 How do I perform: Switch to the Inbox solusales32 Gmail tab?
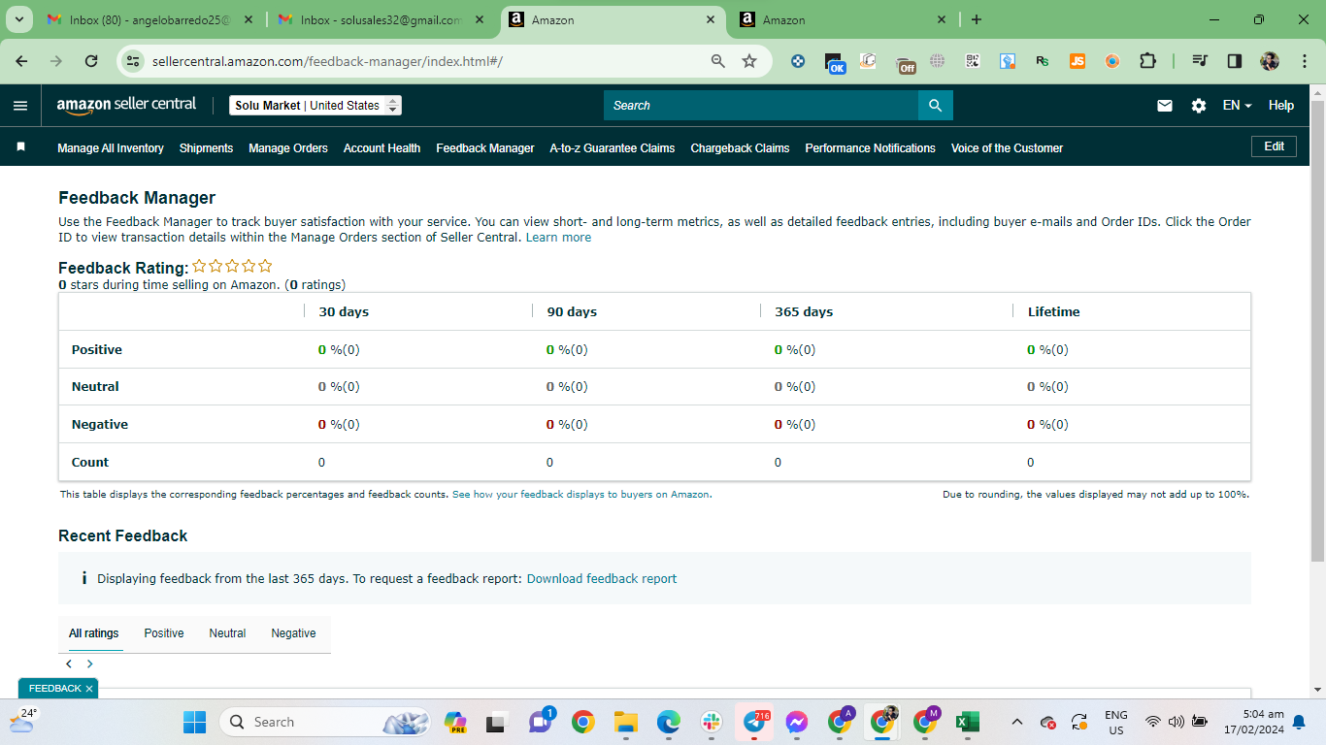pos(383,19)
